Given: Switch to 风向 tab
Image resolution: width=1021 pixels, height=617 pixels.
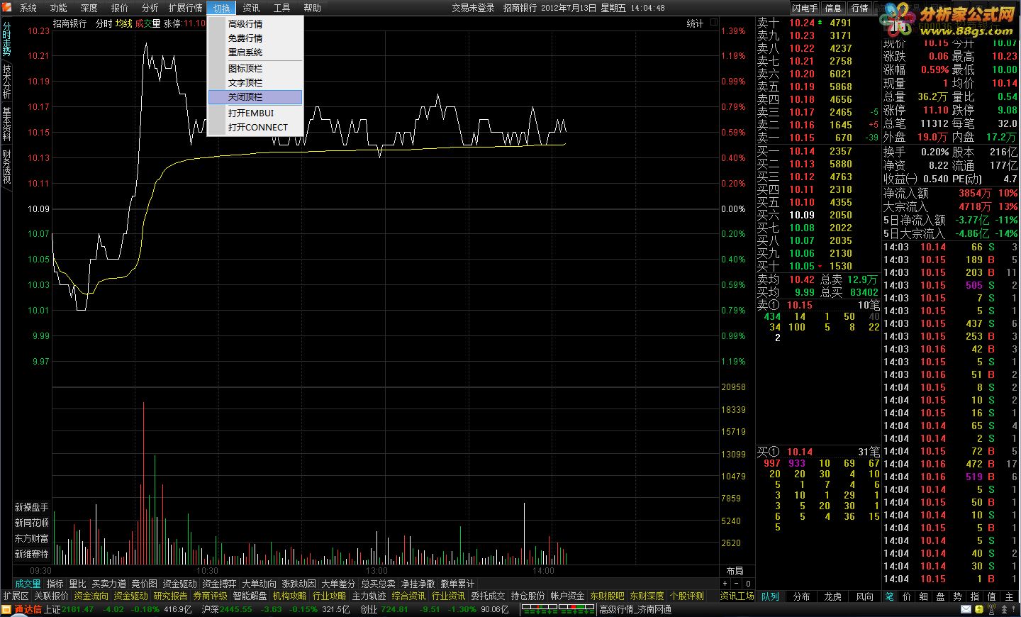Looking at the screenshot, I should coord(864,596).
